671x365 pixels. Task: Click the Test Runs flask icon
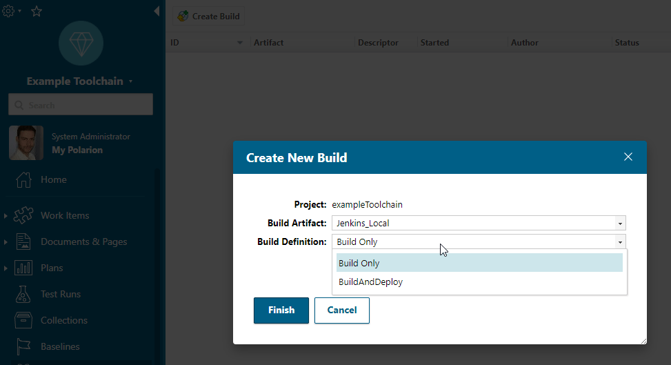click(23, 294)
